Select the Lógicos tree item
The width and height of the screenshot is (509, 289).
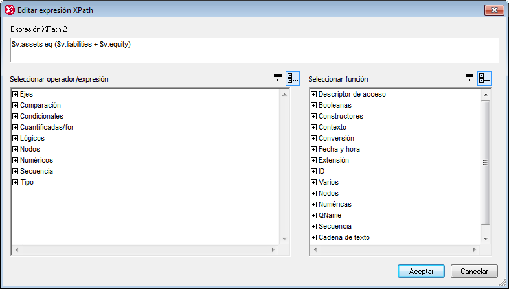[x=32, y=139]
